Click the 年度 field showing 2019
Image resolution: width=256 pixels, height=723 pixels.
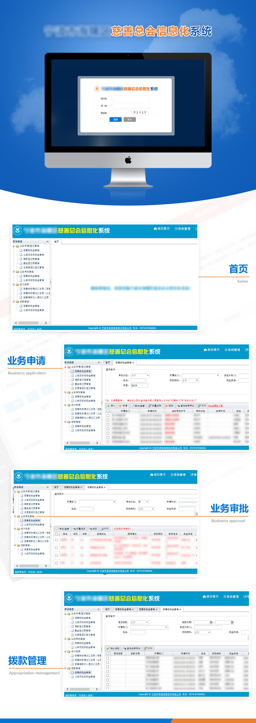click(138, 385)
